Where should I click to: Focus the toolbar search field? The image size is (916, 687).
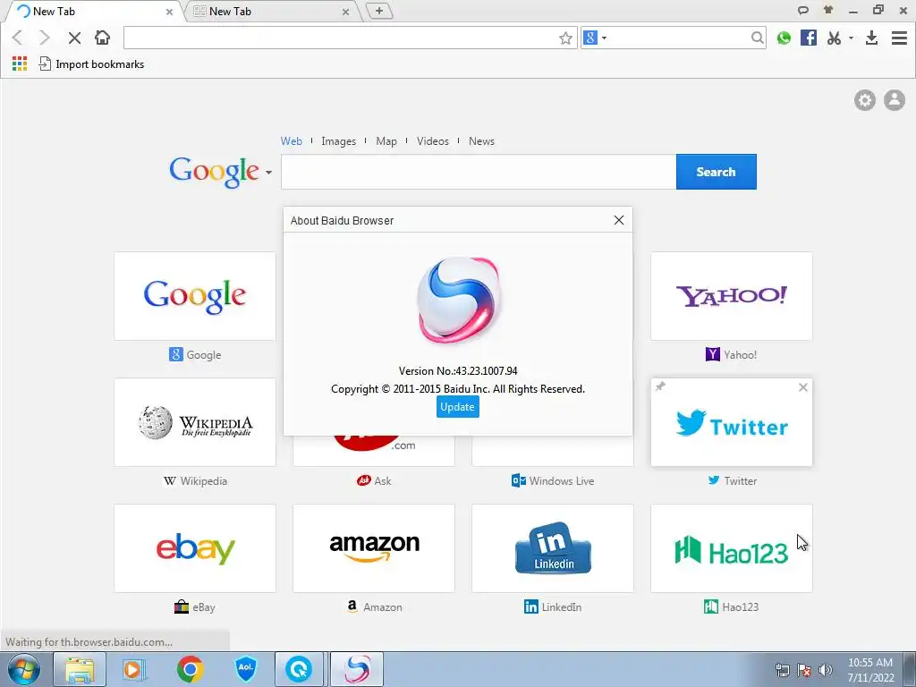(679, 38)
